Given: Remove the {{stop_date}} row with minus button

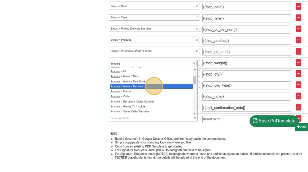Looking at the screenshot, I should point(298,7).
